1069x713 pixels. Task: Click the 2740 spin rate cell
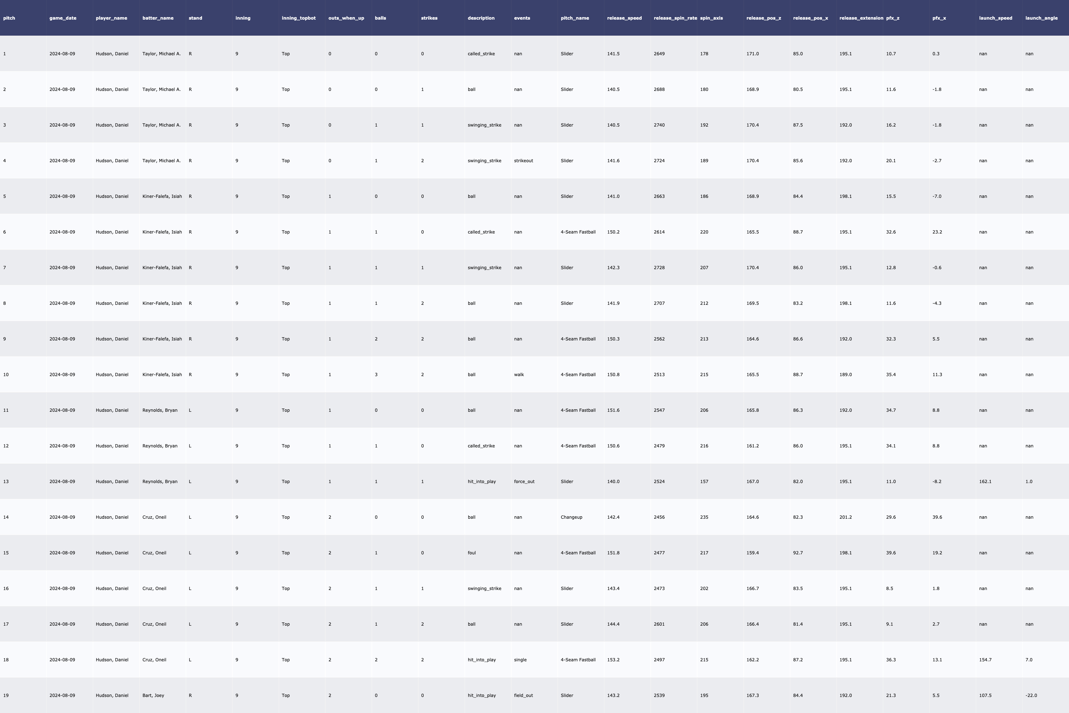tap(659, 125)
